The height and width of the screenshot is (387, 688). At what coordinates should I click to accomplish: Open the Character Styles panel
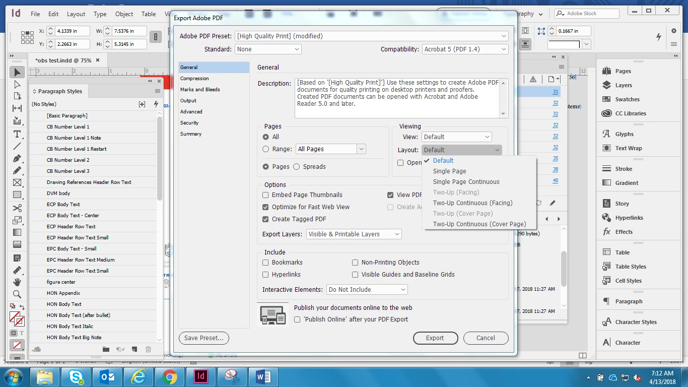click(x=636, y=322)
